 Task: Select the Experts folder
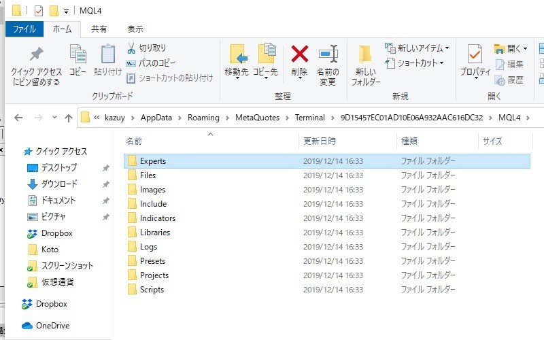point(327,161)
